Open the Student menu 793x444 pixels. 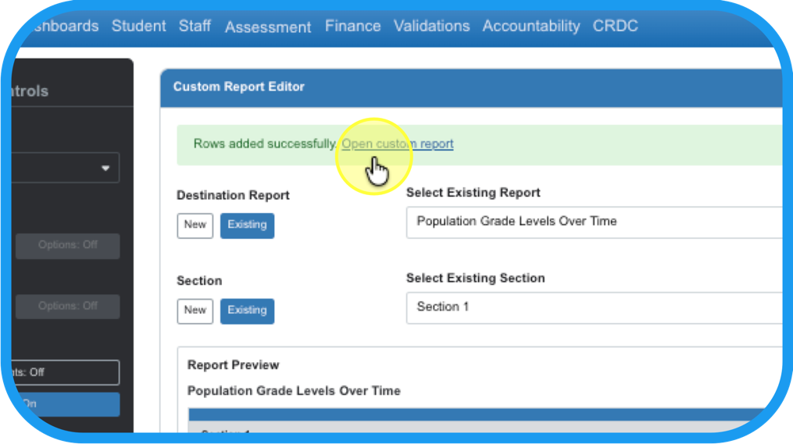tap(138, 26)
